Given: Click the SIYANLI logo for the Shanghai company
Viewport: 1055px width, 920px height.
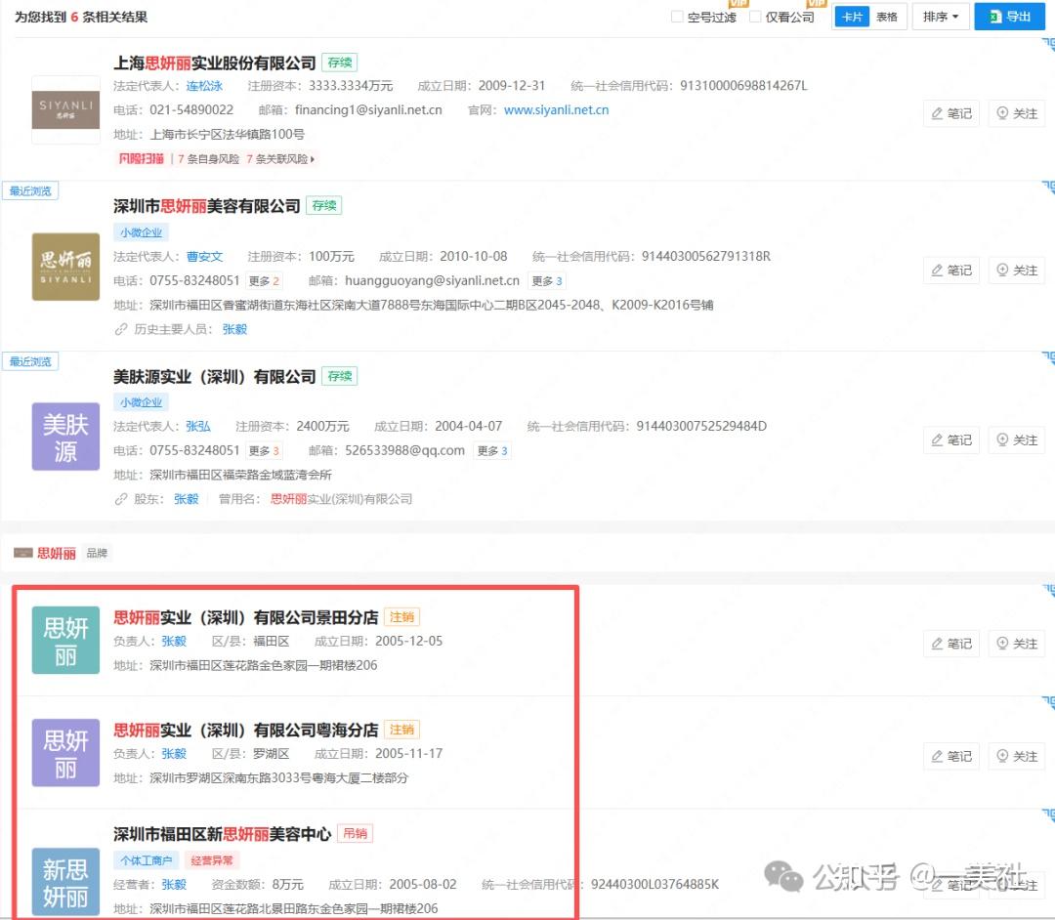Looking at the screenshot, I should pos(65,110).
